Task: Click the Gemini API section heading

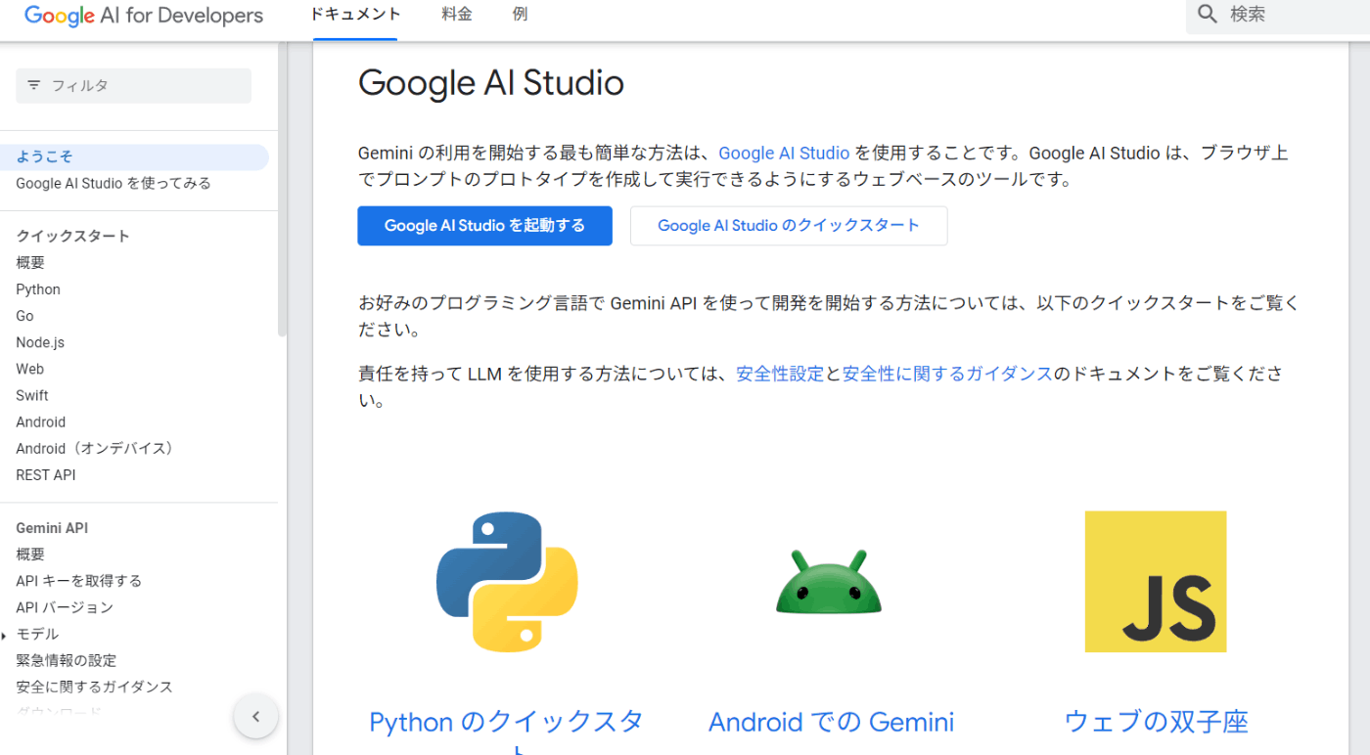Action: (x=52, y=528)
